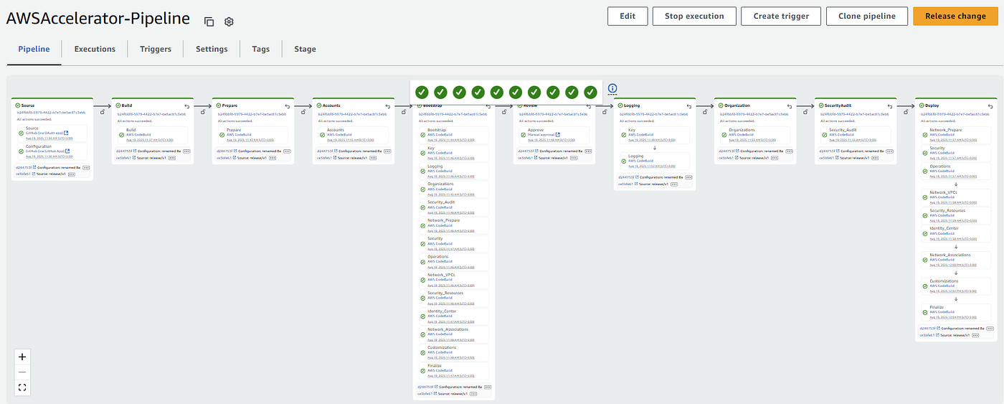Select Customizations action in Bootstrap stage
Screen dimensions: 1004x404
pos(455,351)
